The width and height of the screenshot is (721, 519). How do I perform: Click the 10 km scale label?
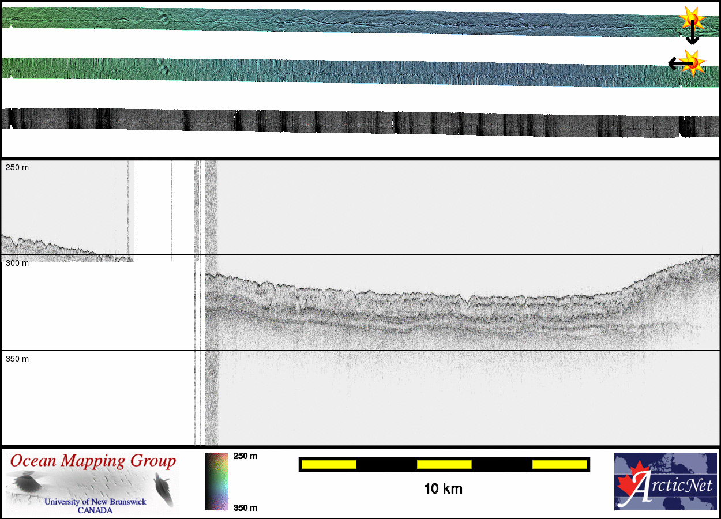(443, 489)
